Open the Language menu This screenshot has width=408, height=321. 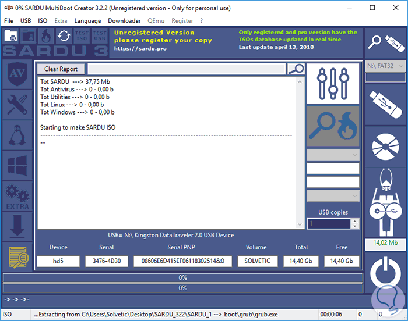[87, 21]
